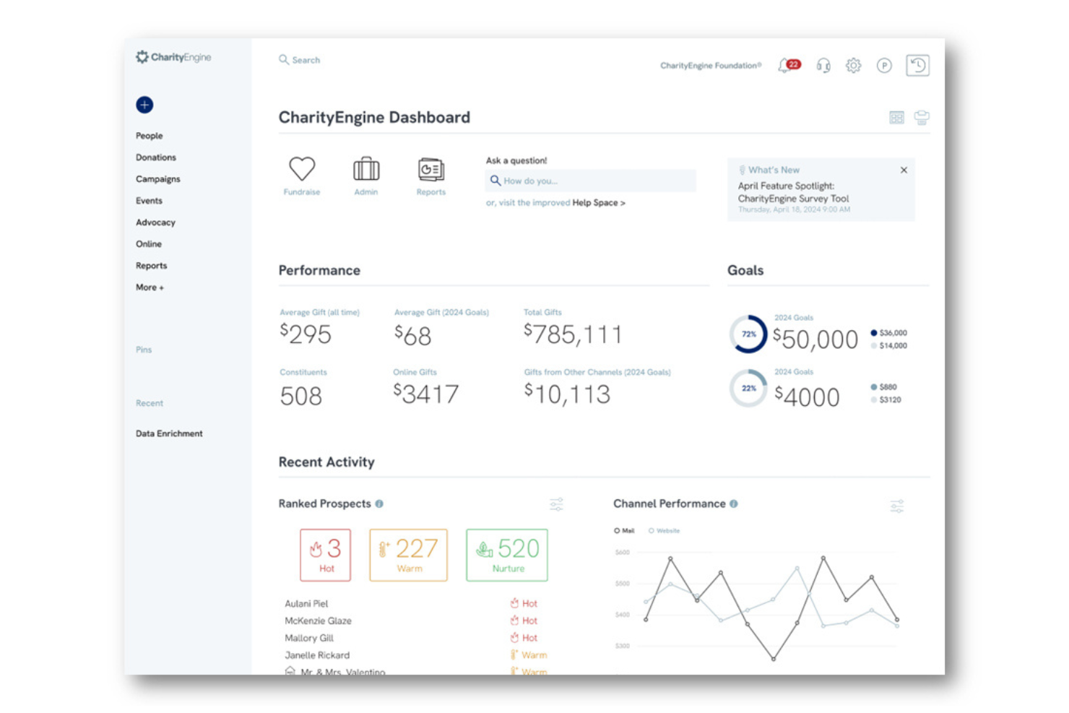The width and height of the screenshot is (1069, 713).
Task: Click Ranked Prospects info icon
Action: tap(379, 504)
